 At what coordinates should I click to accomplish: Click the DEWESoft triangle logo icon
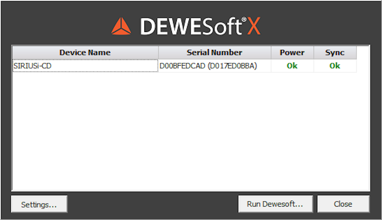(x=121, y=26)
